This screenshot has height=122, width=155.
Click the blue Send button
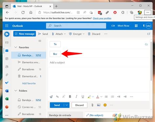57,105
